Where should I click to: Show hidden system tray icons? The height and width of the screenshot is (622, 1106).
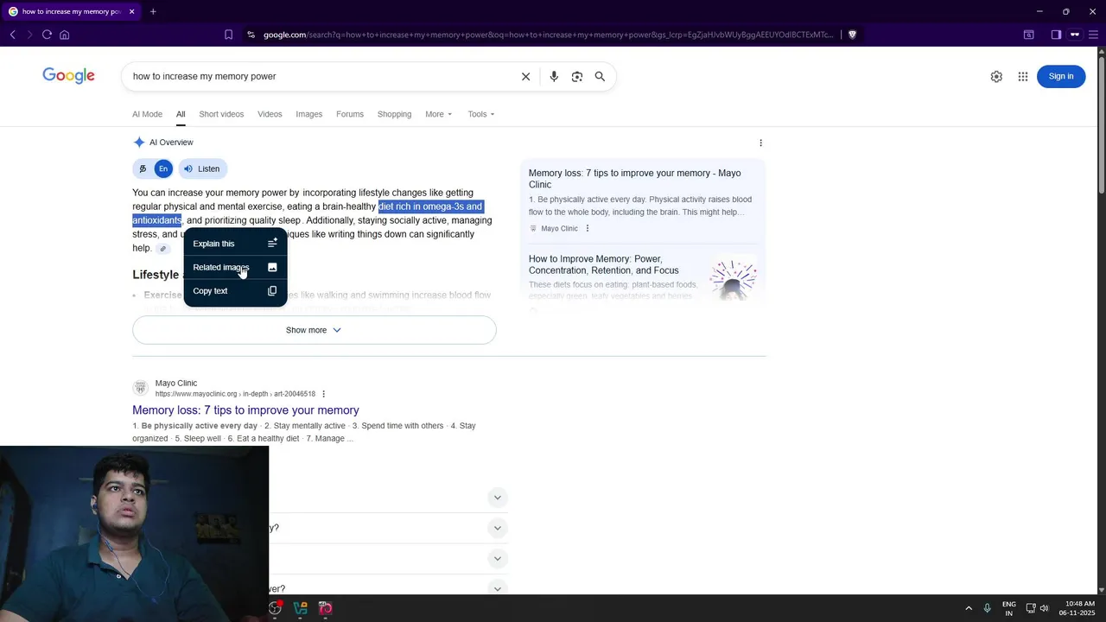coord(969,608)
